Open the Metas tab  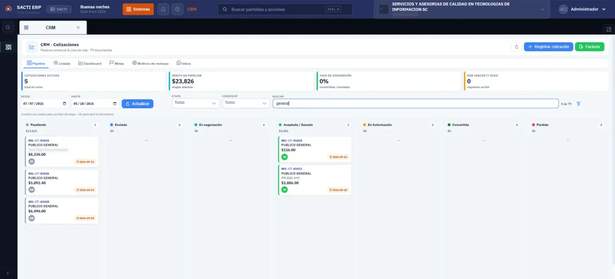(x=117, y=63)
